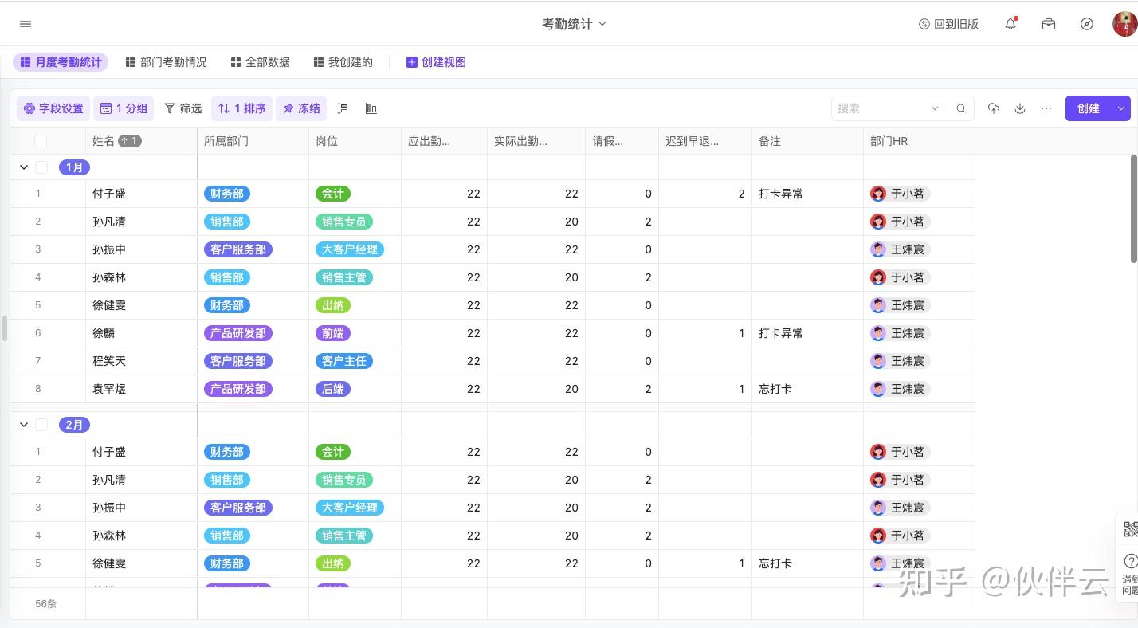The width and height of the screenshot is (1138, 628).
Task: Open the 创建 button dropdown arrow
Action: tap(1121, 108)
